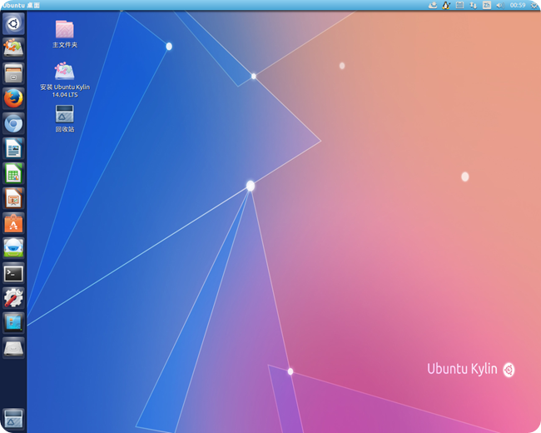Expand the volume indicator in top panel
The height and width of the screenshot is (433, 541).
499,5
